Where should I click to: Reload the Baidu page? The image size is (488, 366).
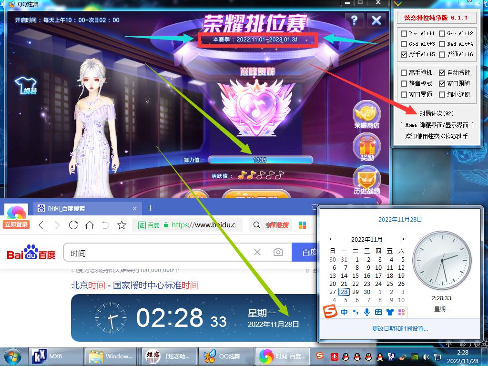coord(73,225)
